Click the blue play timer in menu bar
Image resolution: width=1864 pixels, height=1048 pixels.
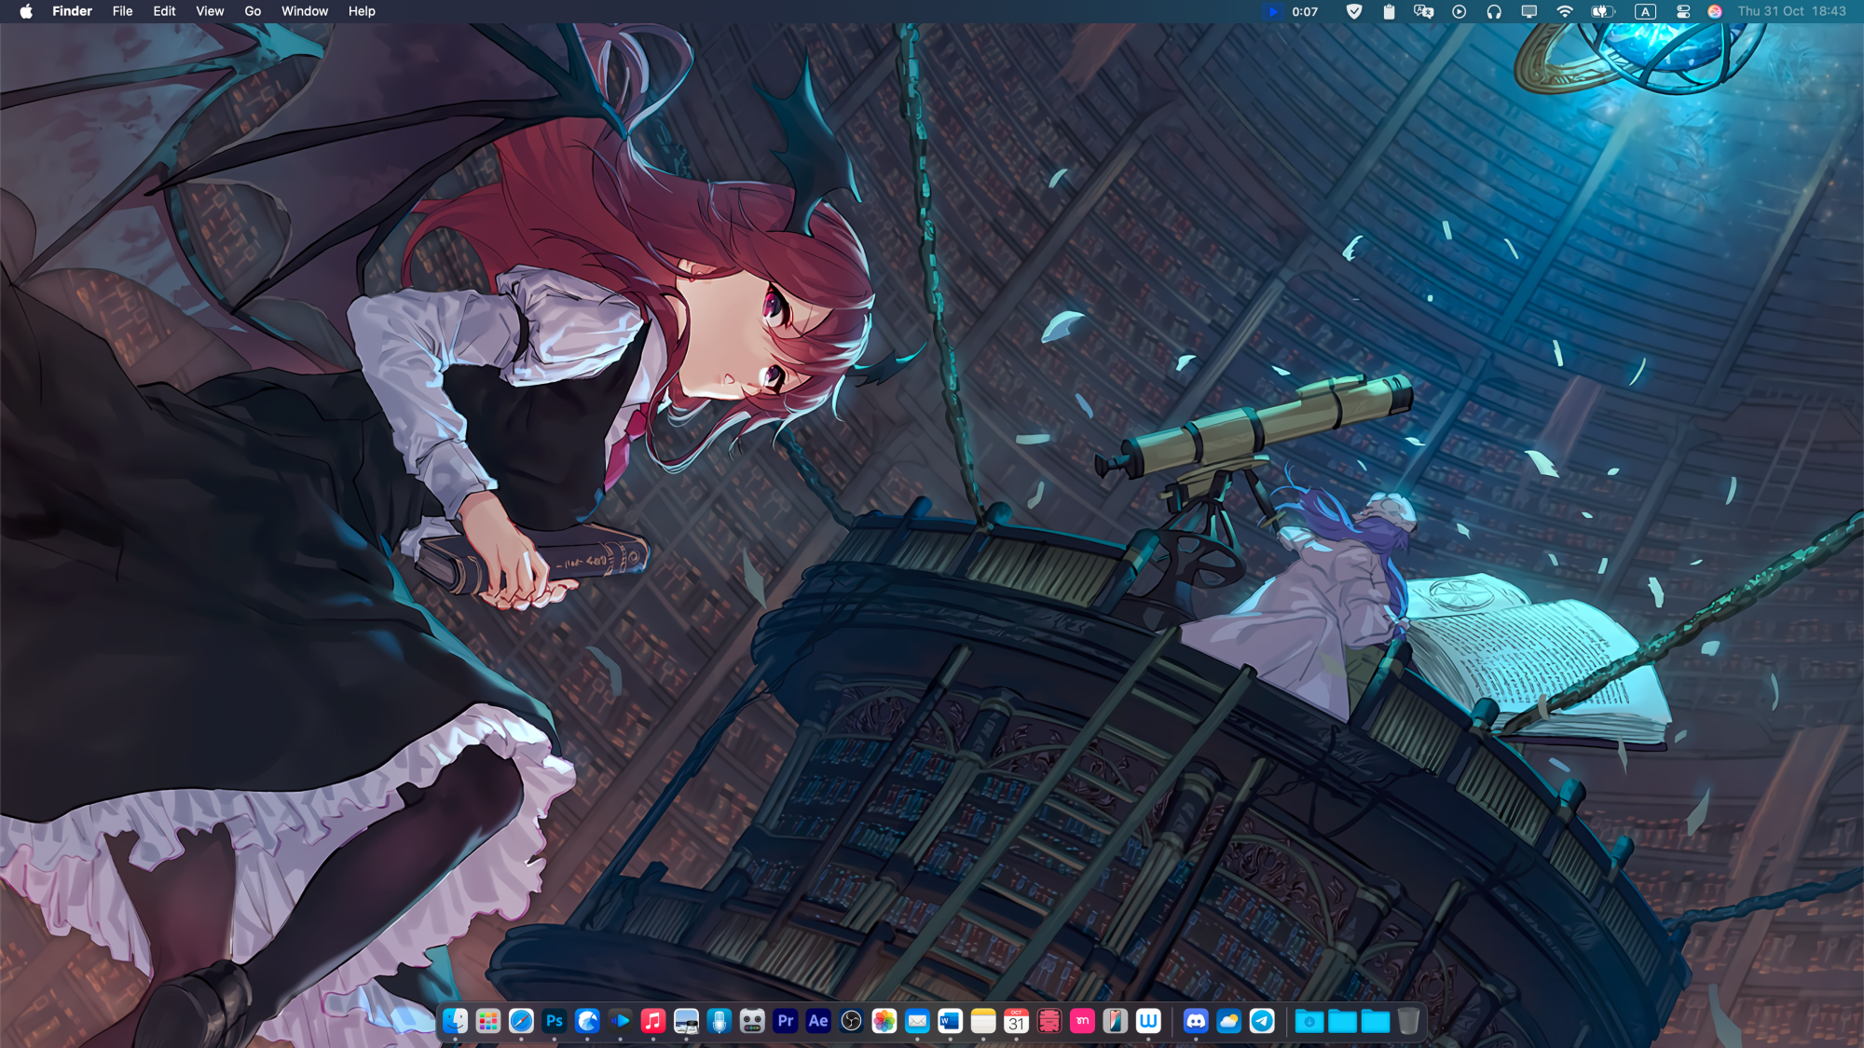[1273, 11]
